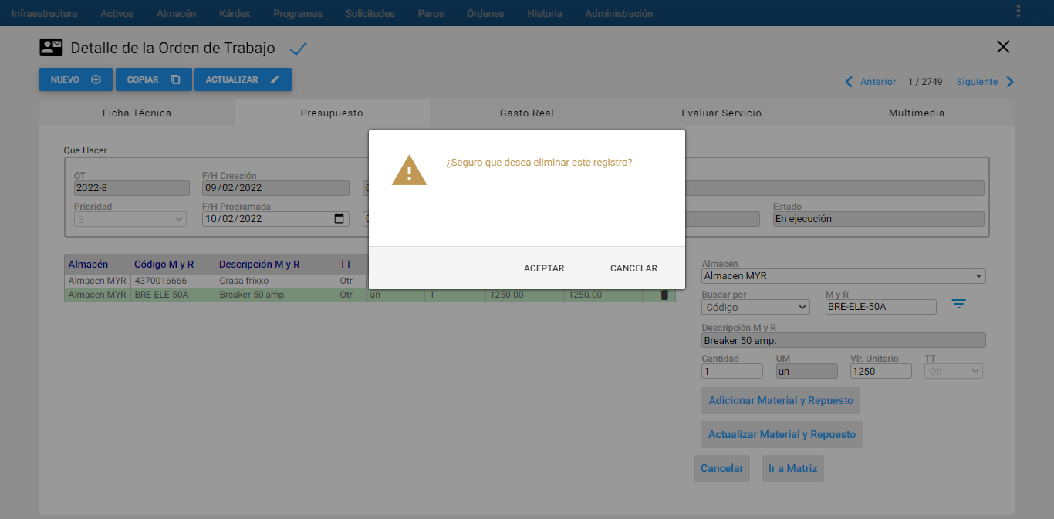Click F/H Creación field 09/02/2022
The image size is (1054, 519).
(276, 188)
